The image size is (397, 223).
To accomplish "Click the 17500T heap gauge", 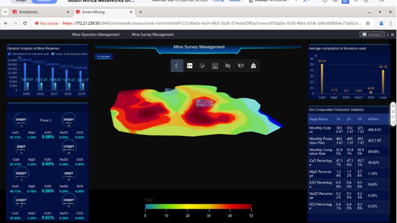I will (x=69, y=147).
